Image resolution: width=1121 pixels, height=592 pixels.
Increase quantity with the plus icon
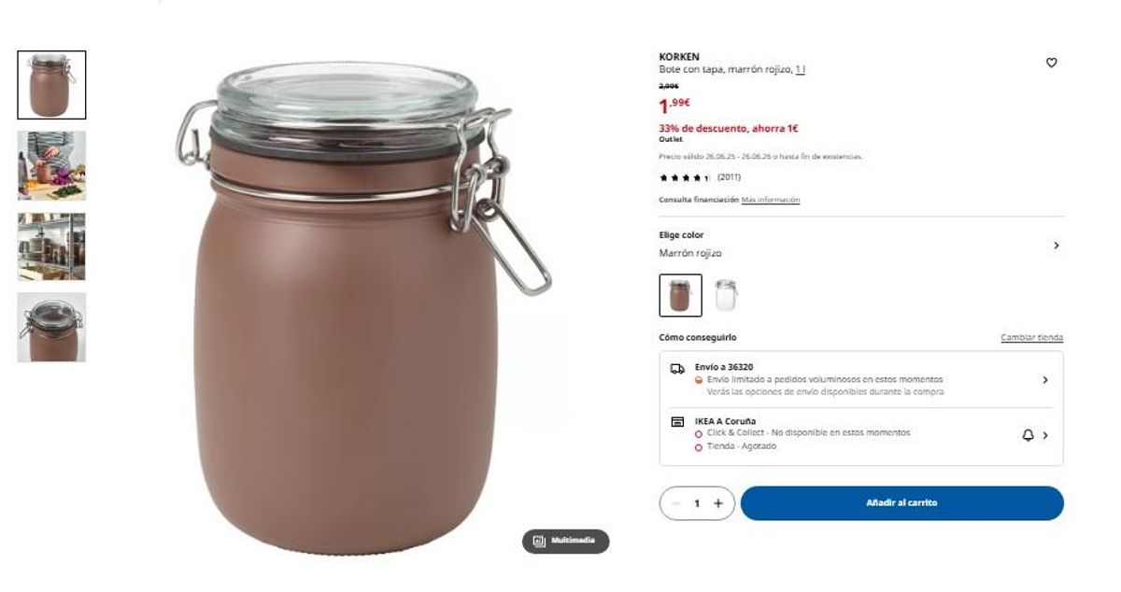coord(718,503)
